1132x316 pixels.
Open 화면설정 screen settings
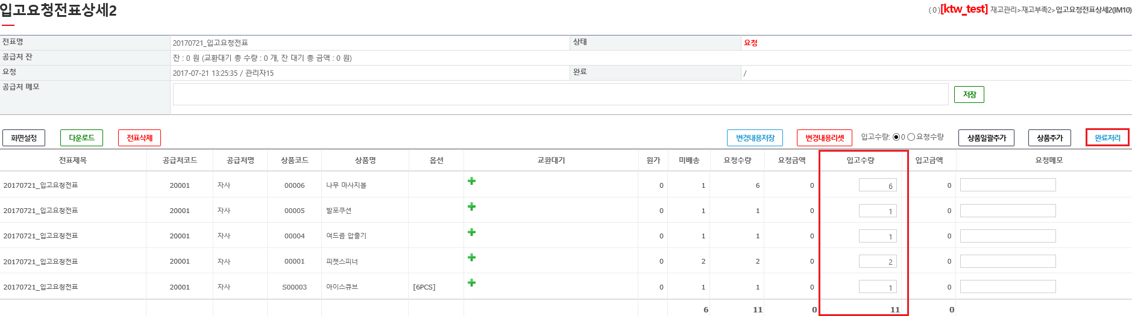coord(24,138)
